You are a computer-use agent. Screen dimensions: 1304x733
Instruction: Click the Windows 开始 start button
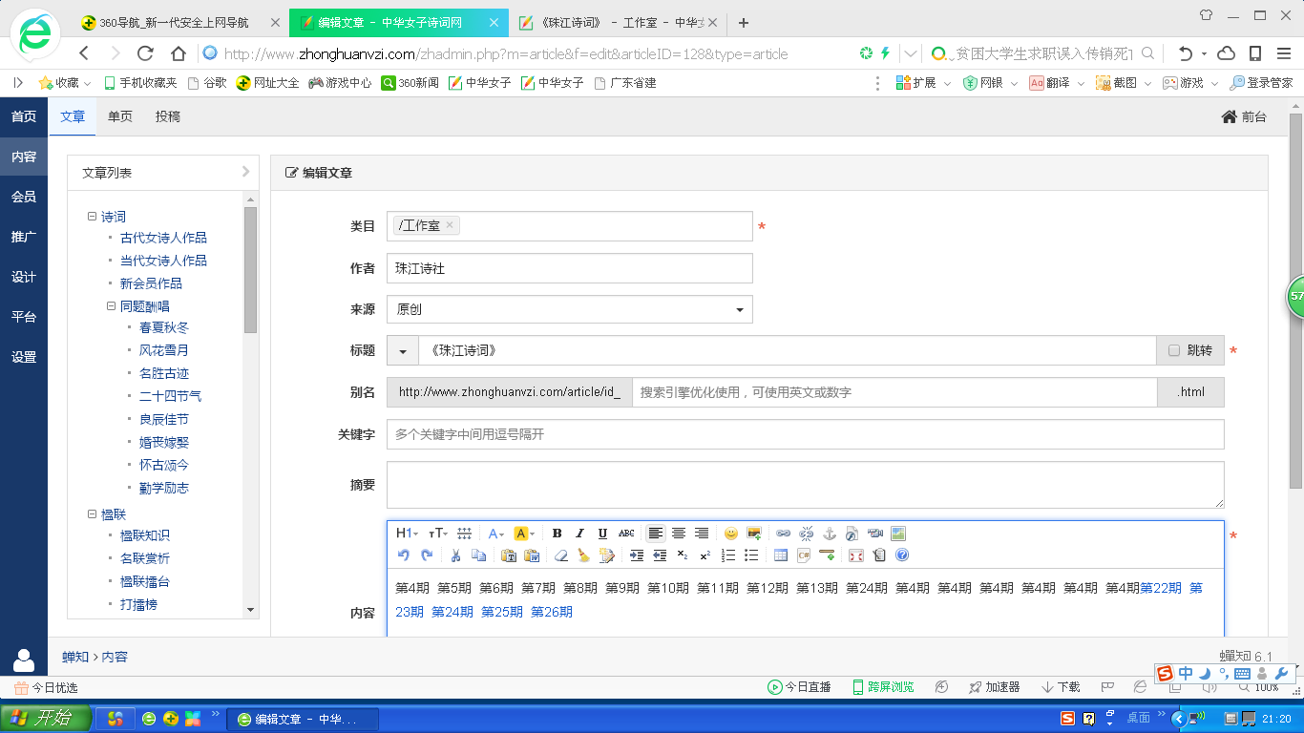point(46,718)
